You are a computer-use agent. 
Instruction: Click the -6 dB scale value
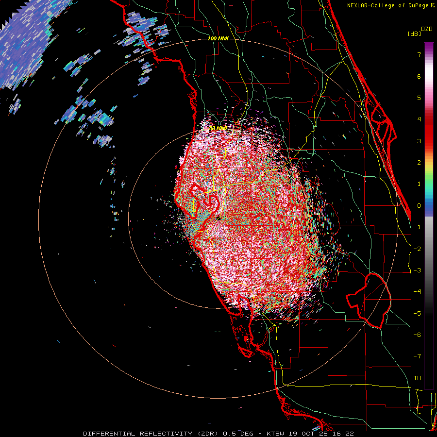pos(417,335)
